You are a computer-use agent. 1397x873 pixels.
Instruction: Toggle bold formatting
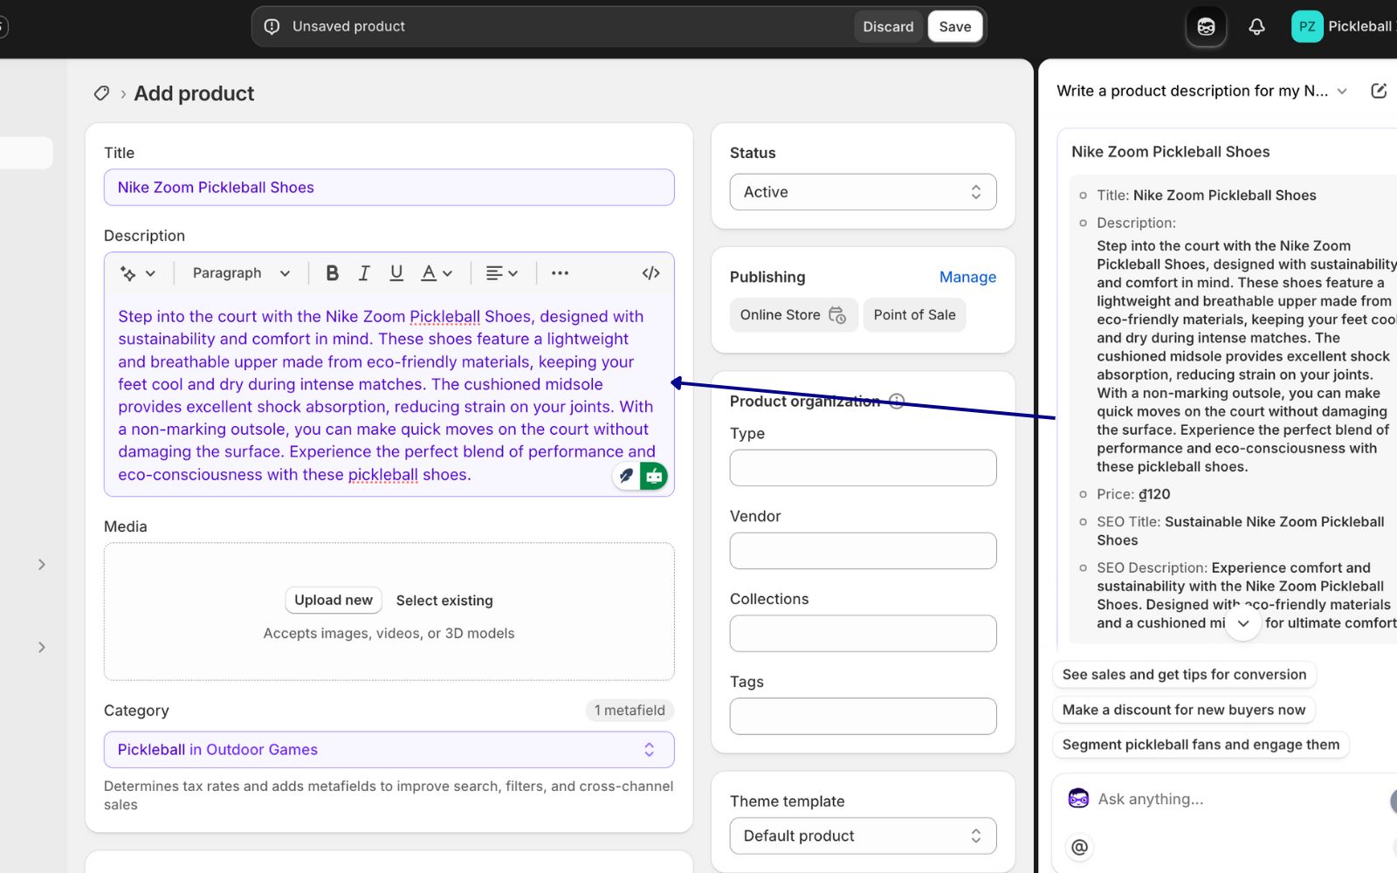[332, 273]
